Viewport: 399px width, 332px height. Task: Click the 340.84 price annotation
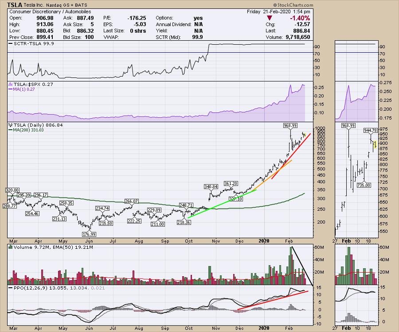click(x=211, y=186)
